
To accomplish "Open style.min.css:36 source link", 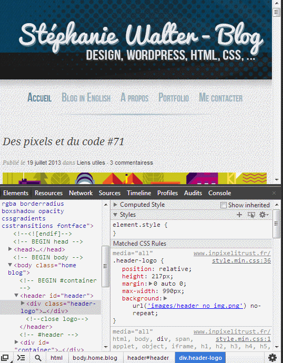I will 241,260.
